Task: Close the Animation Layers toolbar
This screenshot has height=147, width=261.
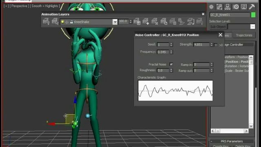Action: [203, 14]
